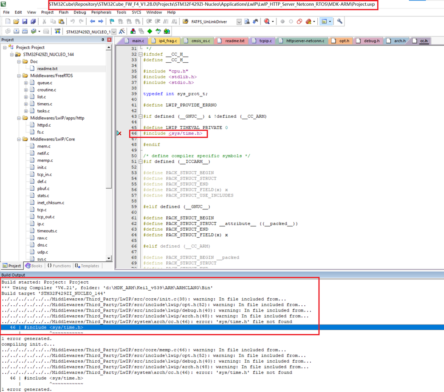This screenshot has height=392, width=444.
Task: Click the Download (LOAD) flash icon
Action: point(57,32)
